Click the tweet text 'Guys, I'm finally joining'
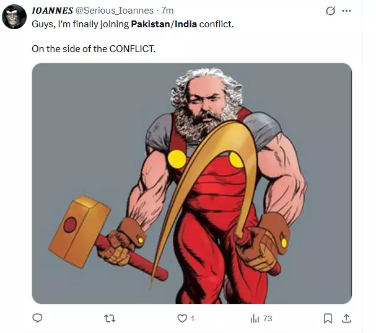The height and width of the screenshot is (333, 376). (81, 24)
